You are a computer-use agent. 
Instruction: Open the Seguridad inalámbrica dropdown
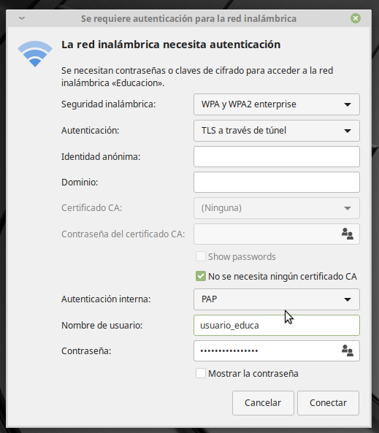coord(277,104)
